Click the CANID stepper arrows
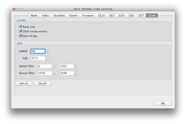This screenshot has height=124, width=186. tap(47, 51)
